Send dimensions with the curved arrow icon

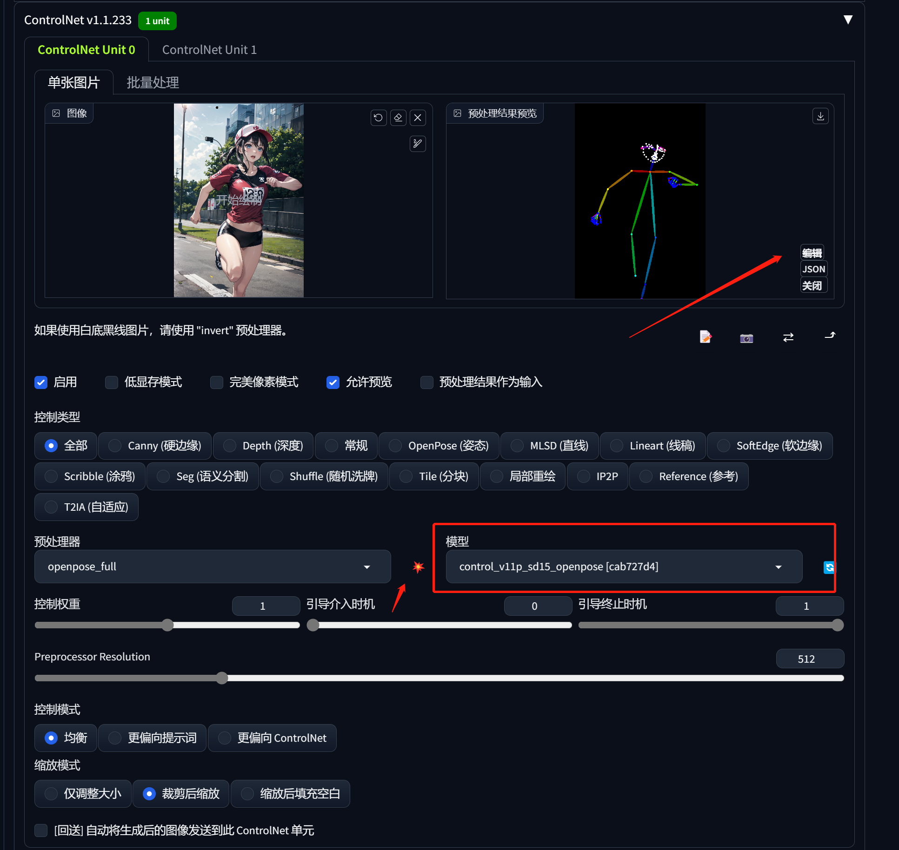(x=830, y=335)
